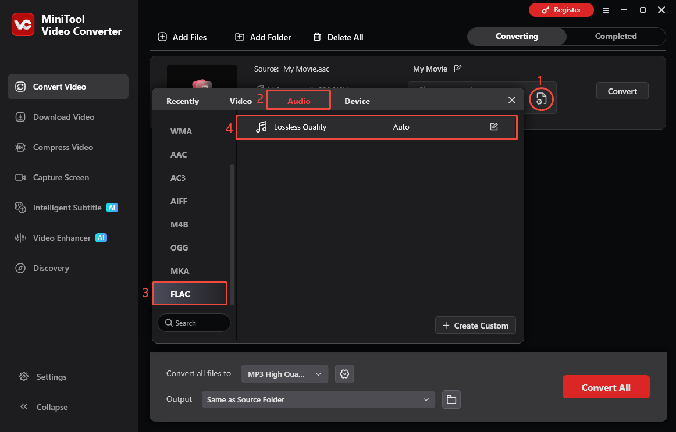Open Intelligent Subtitle AI feature
Image resolution: width=676 pixels, height=432 pixels.
[66, 208]
